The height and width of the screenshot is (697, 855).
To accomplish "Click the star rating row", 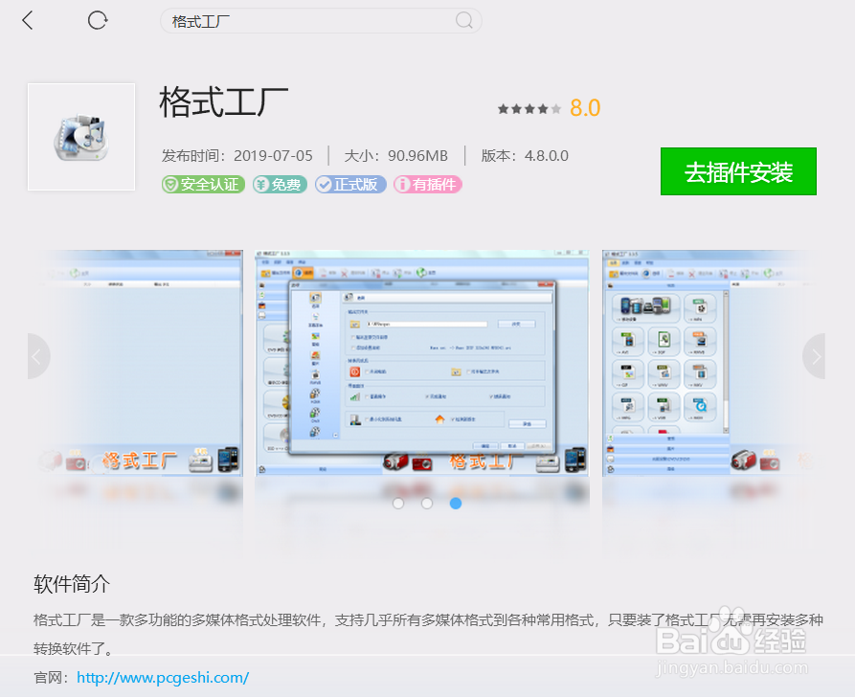I will click(529, 109).
